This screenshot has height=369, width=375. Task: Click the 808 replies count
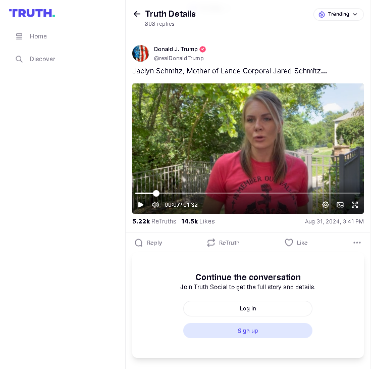(x=159, y=24)
